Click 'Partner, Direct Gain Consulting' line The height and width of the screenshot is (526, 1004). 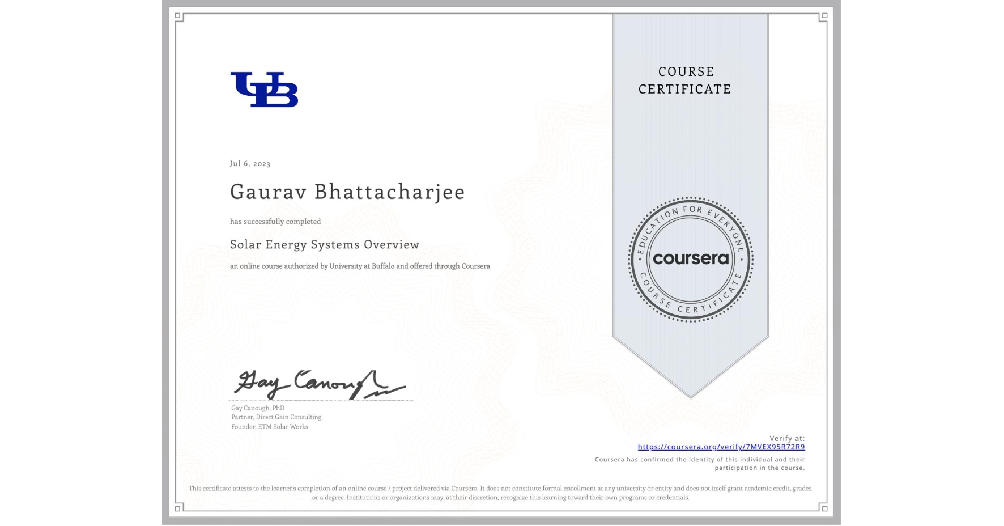point(276,417)
